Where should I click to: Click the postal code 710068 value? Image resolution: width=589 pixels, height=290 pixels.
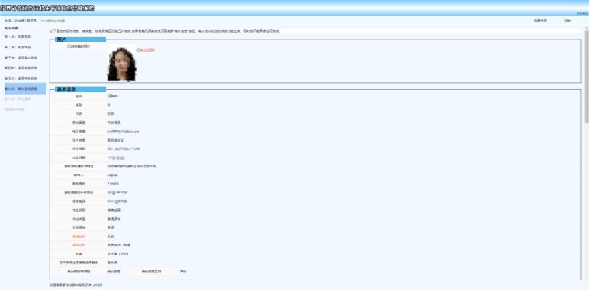click(x=114, y=183)
